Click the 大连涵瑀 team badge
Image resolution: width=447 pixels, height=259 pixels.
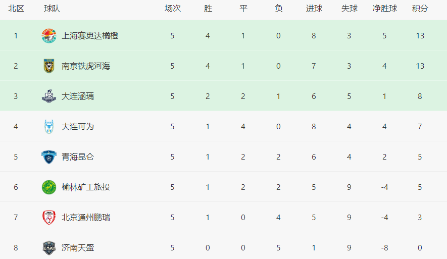[49, 96]
